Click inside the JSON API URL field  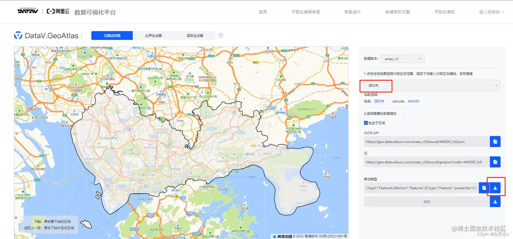426,142
